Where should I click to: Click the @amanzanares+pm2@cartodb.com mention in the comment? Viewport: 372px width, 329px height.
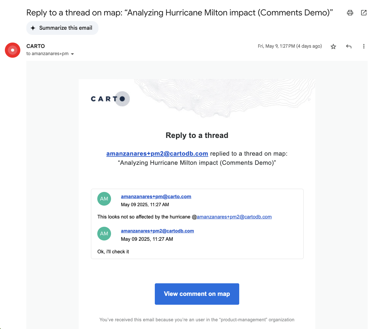234,217
